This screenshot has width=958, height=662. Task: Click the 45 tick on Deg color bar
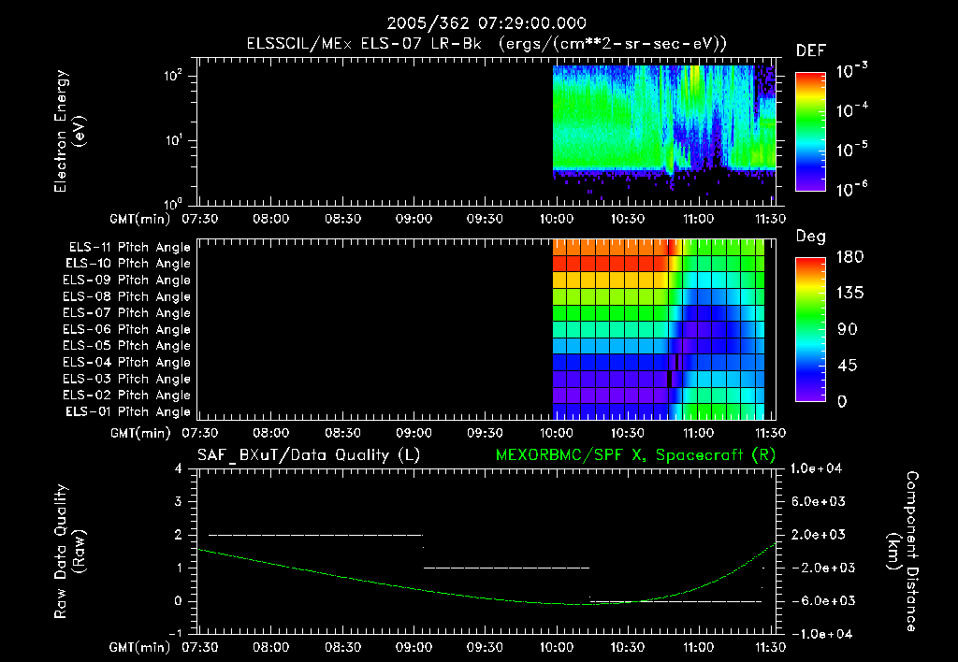pyautogui.click(x=847, y=366)
